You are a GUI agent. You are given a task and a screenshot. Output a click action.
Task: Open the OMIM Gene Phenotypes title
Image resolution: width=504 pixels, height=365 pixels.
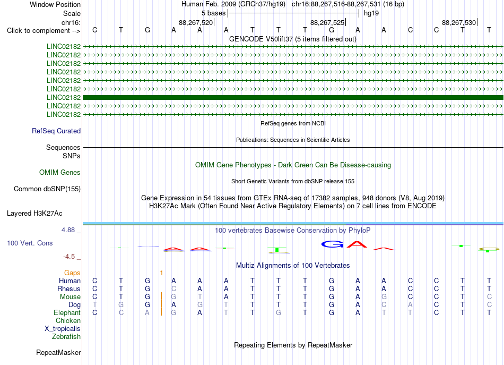coord(293,165)
